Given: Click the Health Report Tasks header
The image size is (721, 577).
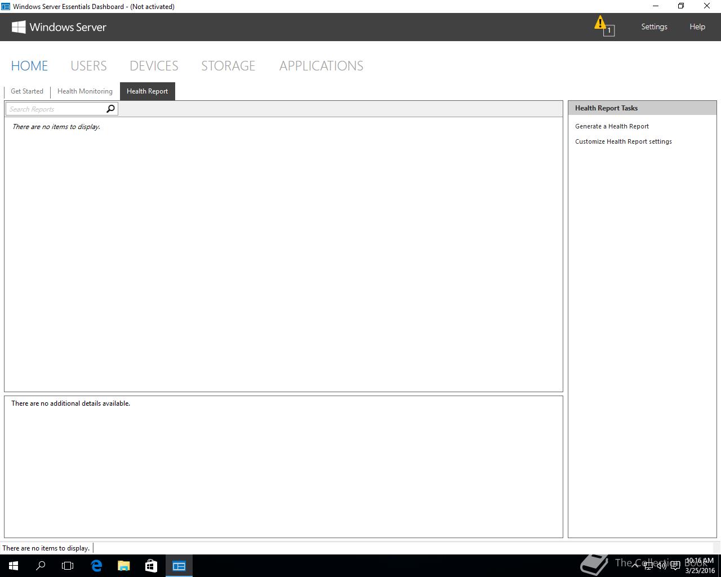Looking at the screenshot, I should (642, 108).
